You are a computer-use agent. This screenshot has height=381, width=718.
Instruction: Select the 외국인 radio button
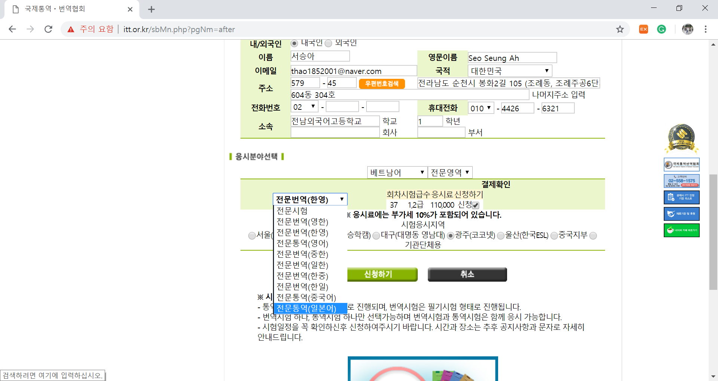[x=329, y=43]
